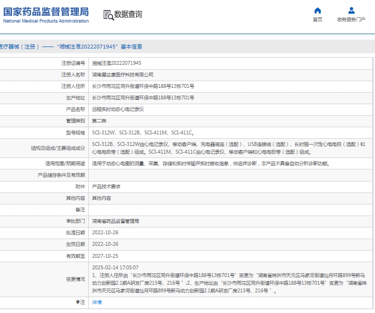This screenshot has height=313, width=375.
Task: Click approval date 2022-10-26 in 批准日期 row
Action: tap(105, 232)
